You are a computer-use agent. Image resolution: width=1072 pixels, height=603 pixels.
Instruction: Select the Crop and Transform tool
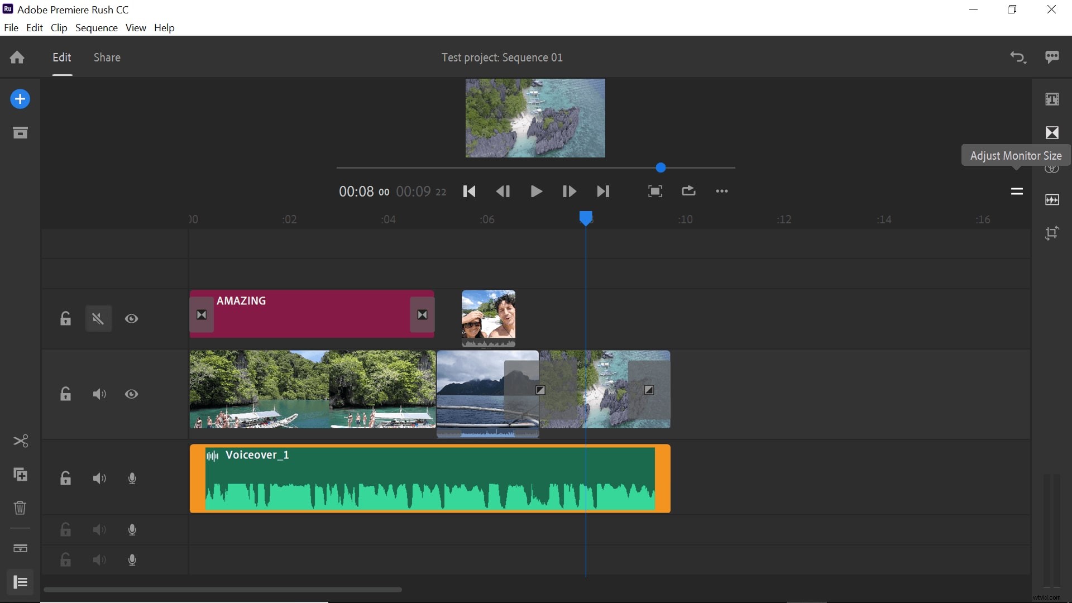coord(1052,233)
